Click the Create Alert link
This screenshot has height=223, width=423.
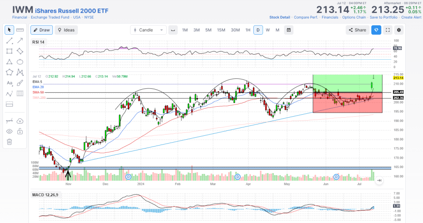(411, 17)
